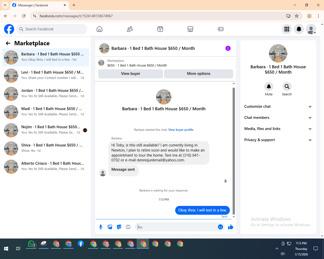
Task: Open the Gaming controller icon
Action: point(221,29)
